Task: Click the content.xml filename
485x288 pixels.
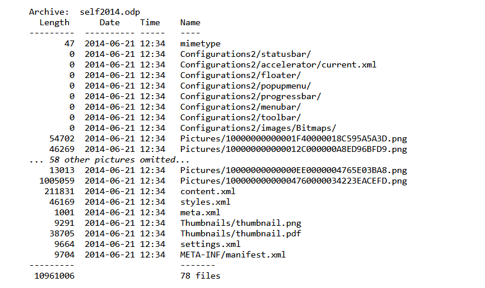Action: point(208,191)
